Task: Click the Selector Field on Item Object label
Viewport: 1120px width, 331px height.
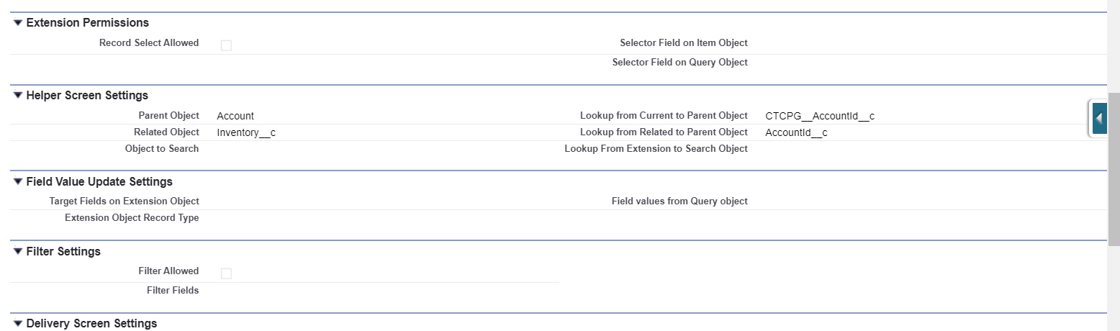Action: [683, 43]
